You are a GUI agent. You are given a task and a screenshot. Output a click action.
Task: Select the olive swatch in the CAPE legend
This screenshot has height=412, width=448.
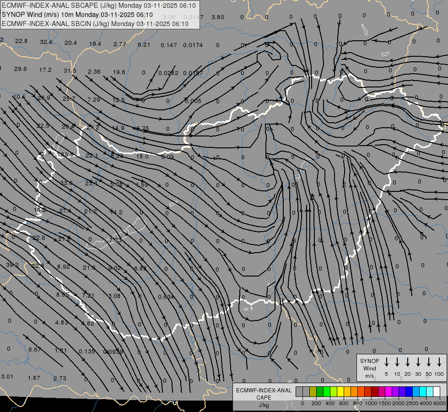pos(313,391)
